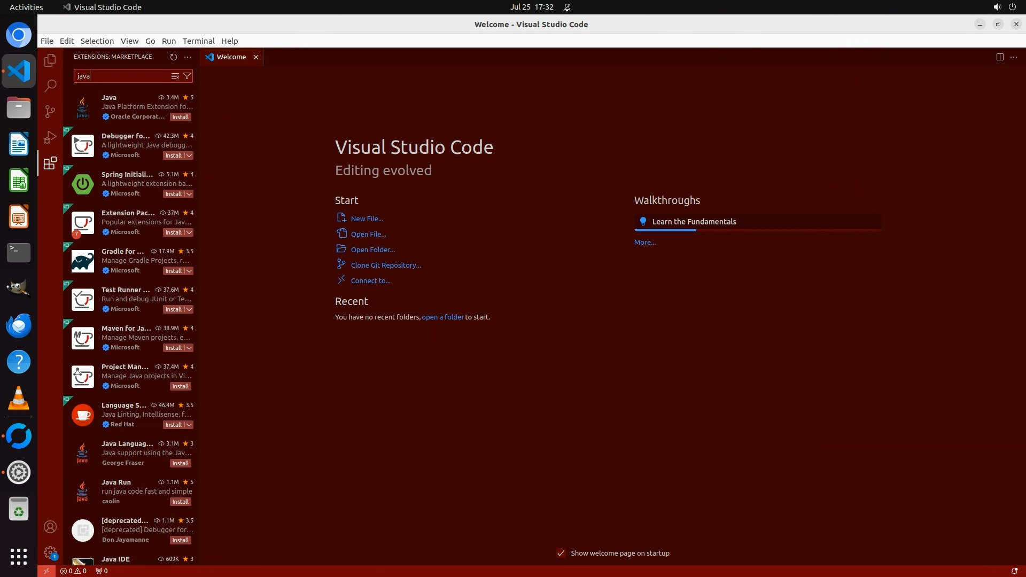Click the Clone Git Repository link

385,265
